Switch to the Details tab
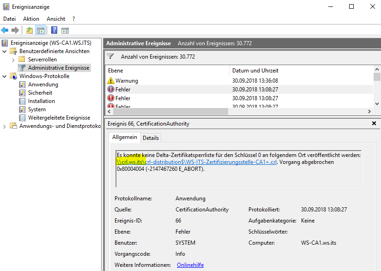This screenshot has height=271, width=381. pyautogui.click(x=151, y=138)
